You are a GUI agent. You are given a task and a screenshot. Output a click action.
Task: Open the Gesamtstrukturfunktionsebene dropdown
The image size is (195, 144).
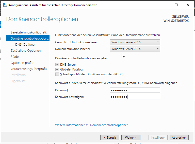coord(135,42)
